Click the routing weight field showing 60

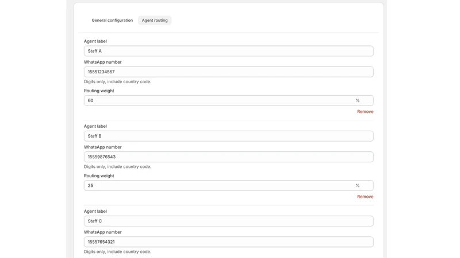(x=228, y=100)
